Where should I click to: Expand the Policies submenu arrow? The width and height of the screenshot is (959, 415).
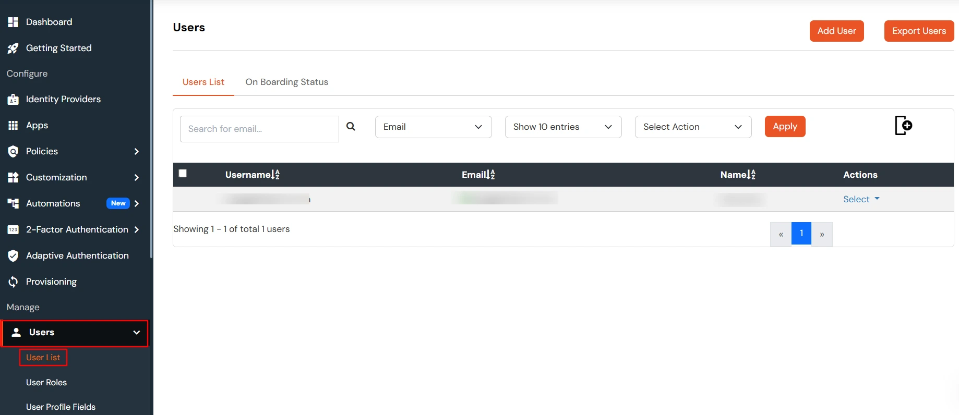(x=137, y=151)
